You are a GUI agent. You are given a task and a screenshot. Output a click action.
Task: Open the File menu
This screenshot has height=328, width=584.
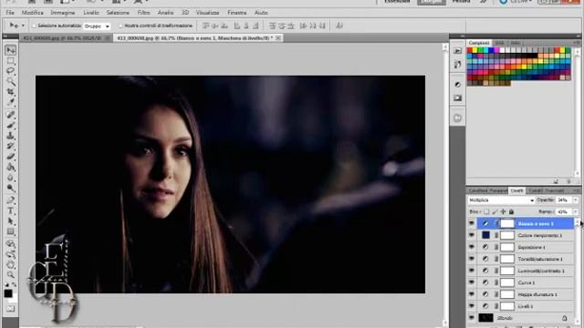point(10,13)
